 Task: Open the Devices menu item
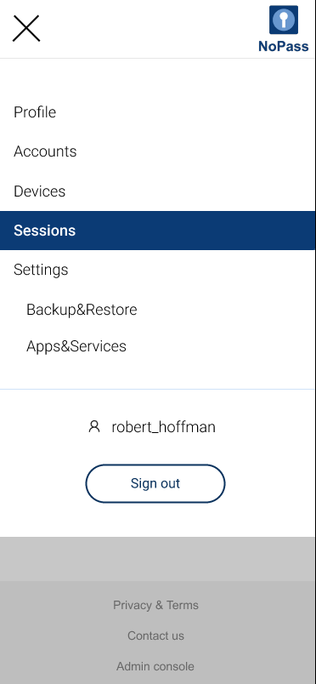[x=40, y=191]
